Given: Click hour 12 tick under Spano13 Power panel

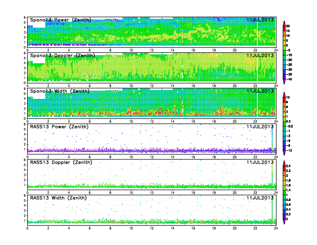Looking at the screenshot, I should pos(152,50).
